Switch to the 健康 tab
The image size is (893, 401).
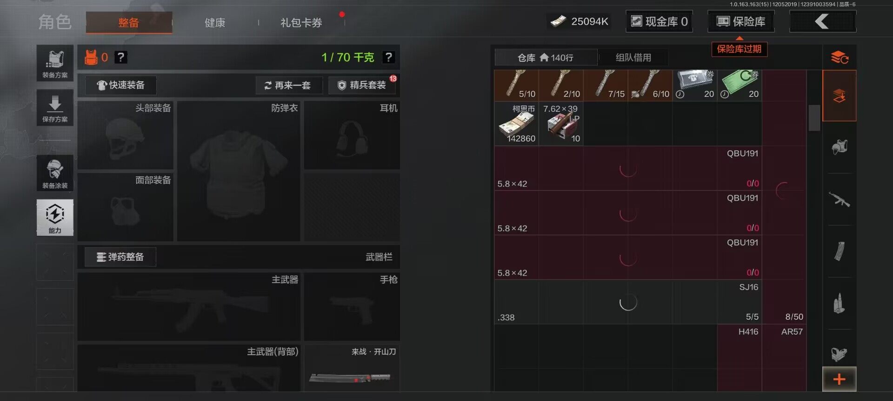pos(215,22)
